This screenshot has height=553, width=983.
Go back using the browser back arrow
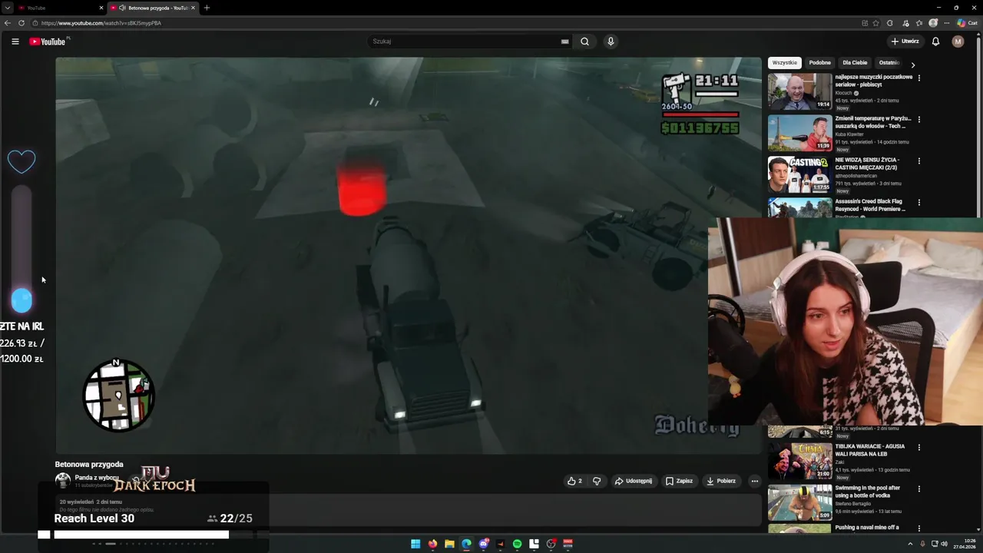coord(8,23)
